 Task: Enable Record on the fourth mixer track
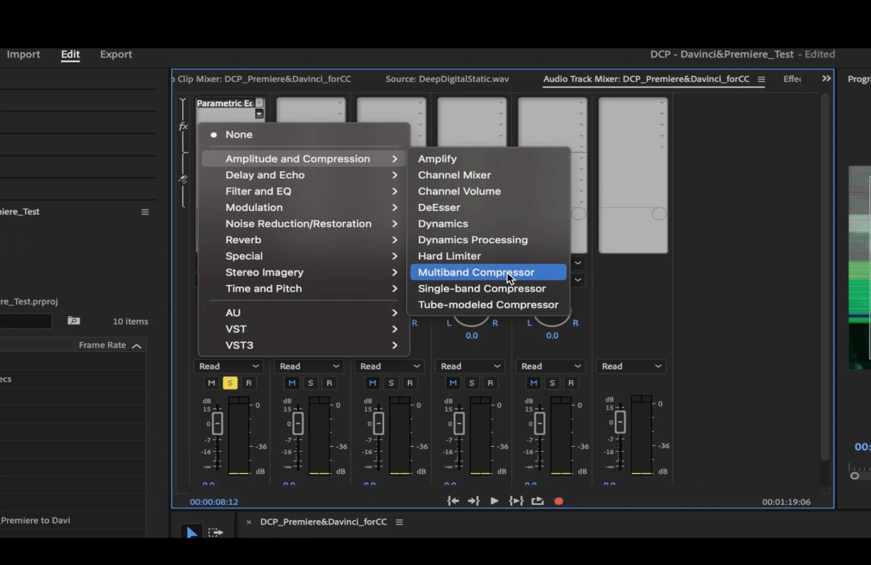pos(491,383)
